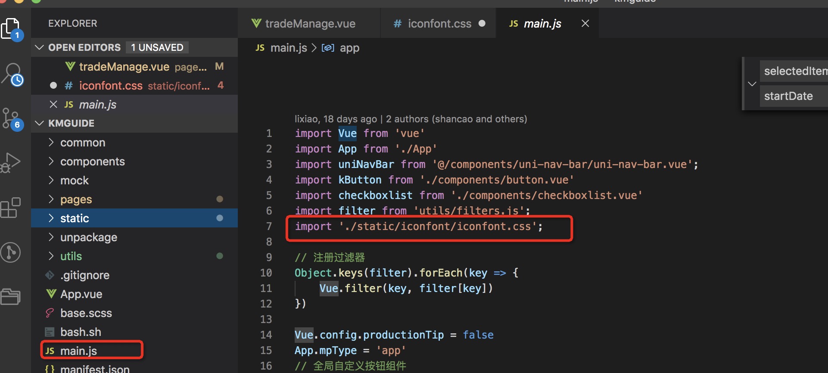Click the symbol icon before app breadcrumb
Image resolution: width=828 pixels, height=373 pixels.
point(328,48)
